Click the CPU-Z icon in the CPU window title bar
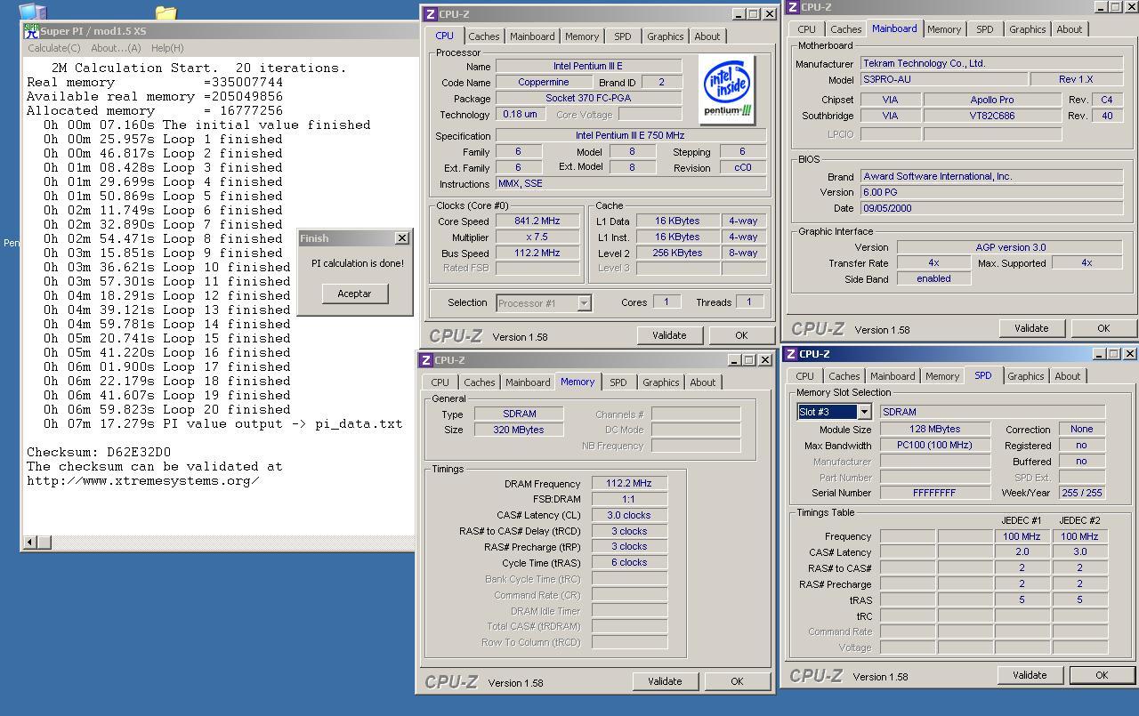Screen dimensions: 1139x716 tap(430, 14)
